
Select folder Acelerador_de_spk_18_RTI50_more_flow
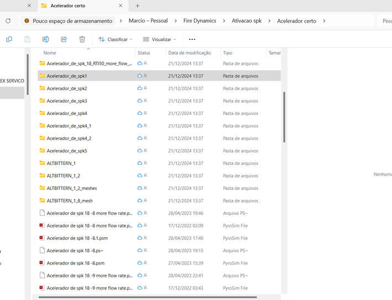(159, 63)
